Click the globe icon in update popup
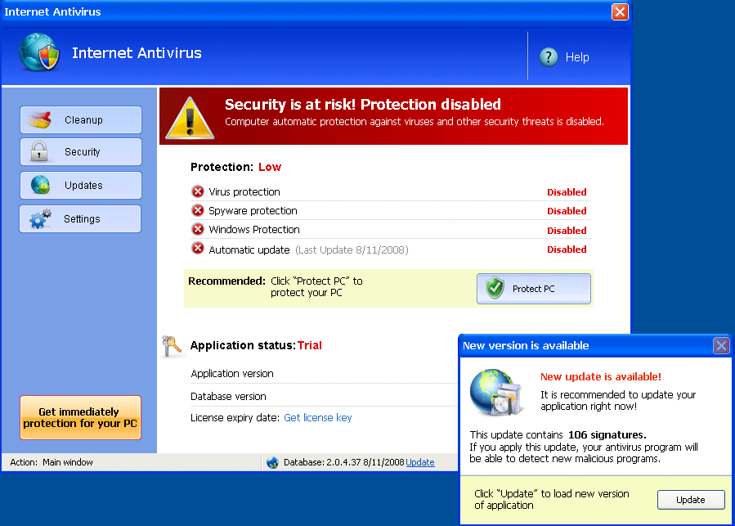The width and height of the screenshot is (735, 526). point(492,392)
